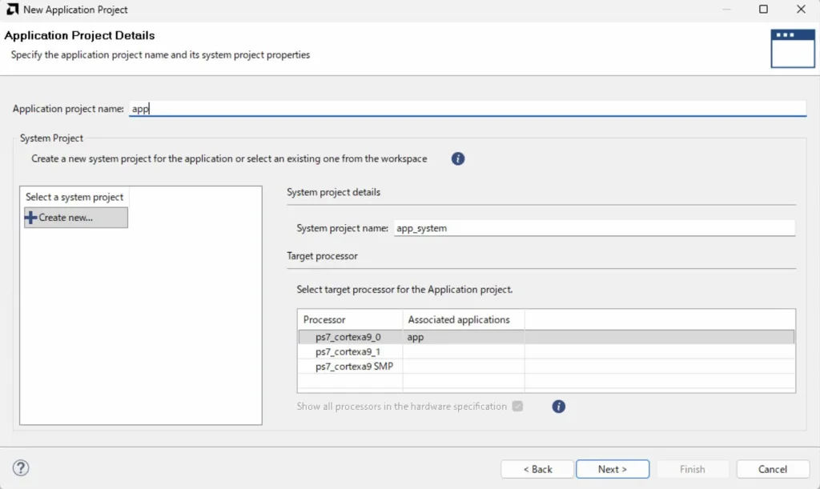Click the Associated applications column header

pyautogui.click(x=463, y=319)
